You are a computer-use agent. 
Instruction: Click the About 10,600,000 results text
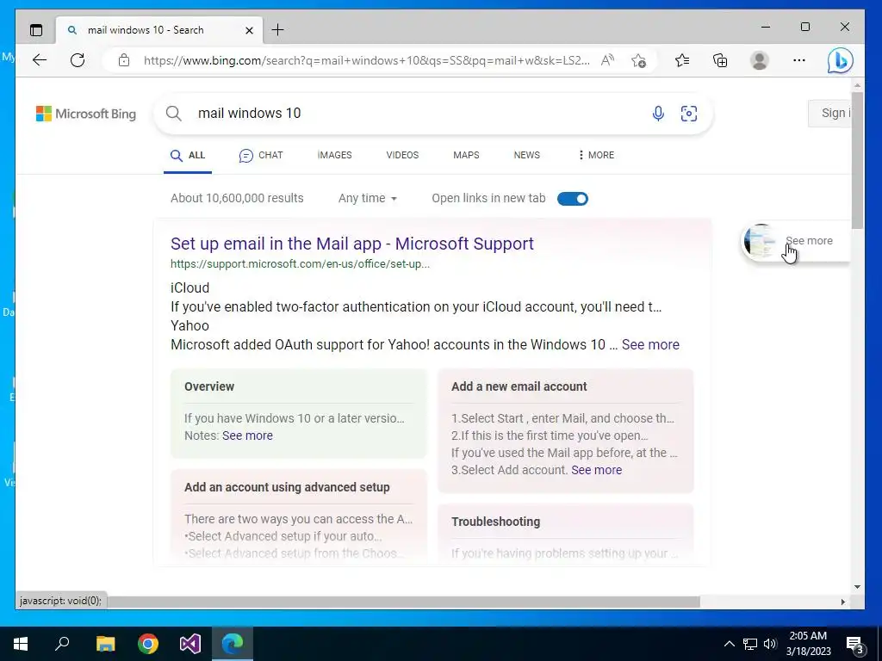click(x=237, y=199)
